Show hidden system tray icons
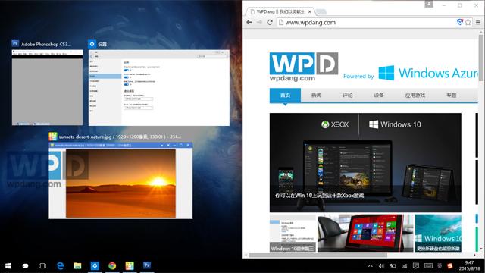 (371, 266)
